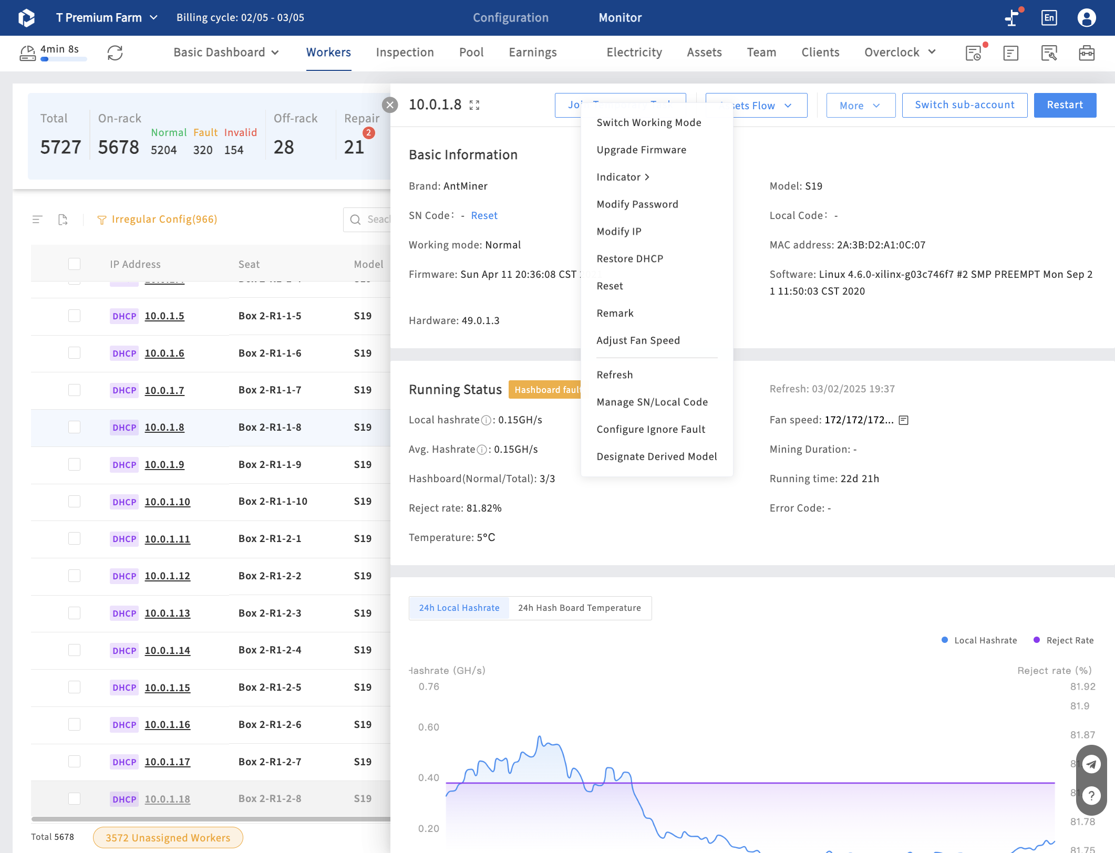This screenshot has width=1115, height=853.
Task: Switch language with the En icon
Action: tap(1049, 18)
